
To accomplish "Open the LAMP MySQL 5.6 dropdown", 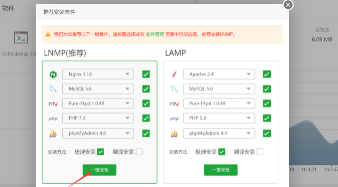I will (219, 89).
